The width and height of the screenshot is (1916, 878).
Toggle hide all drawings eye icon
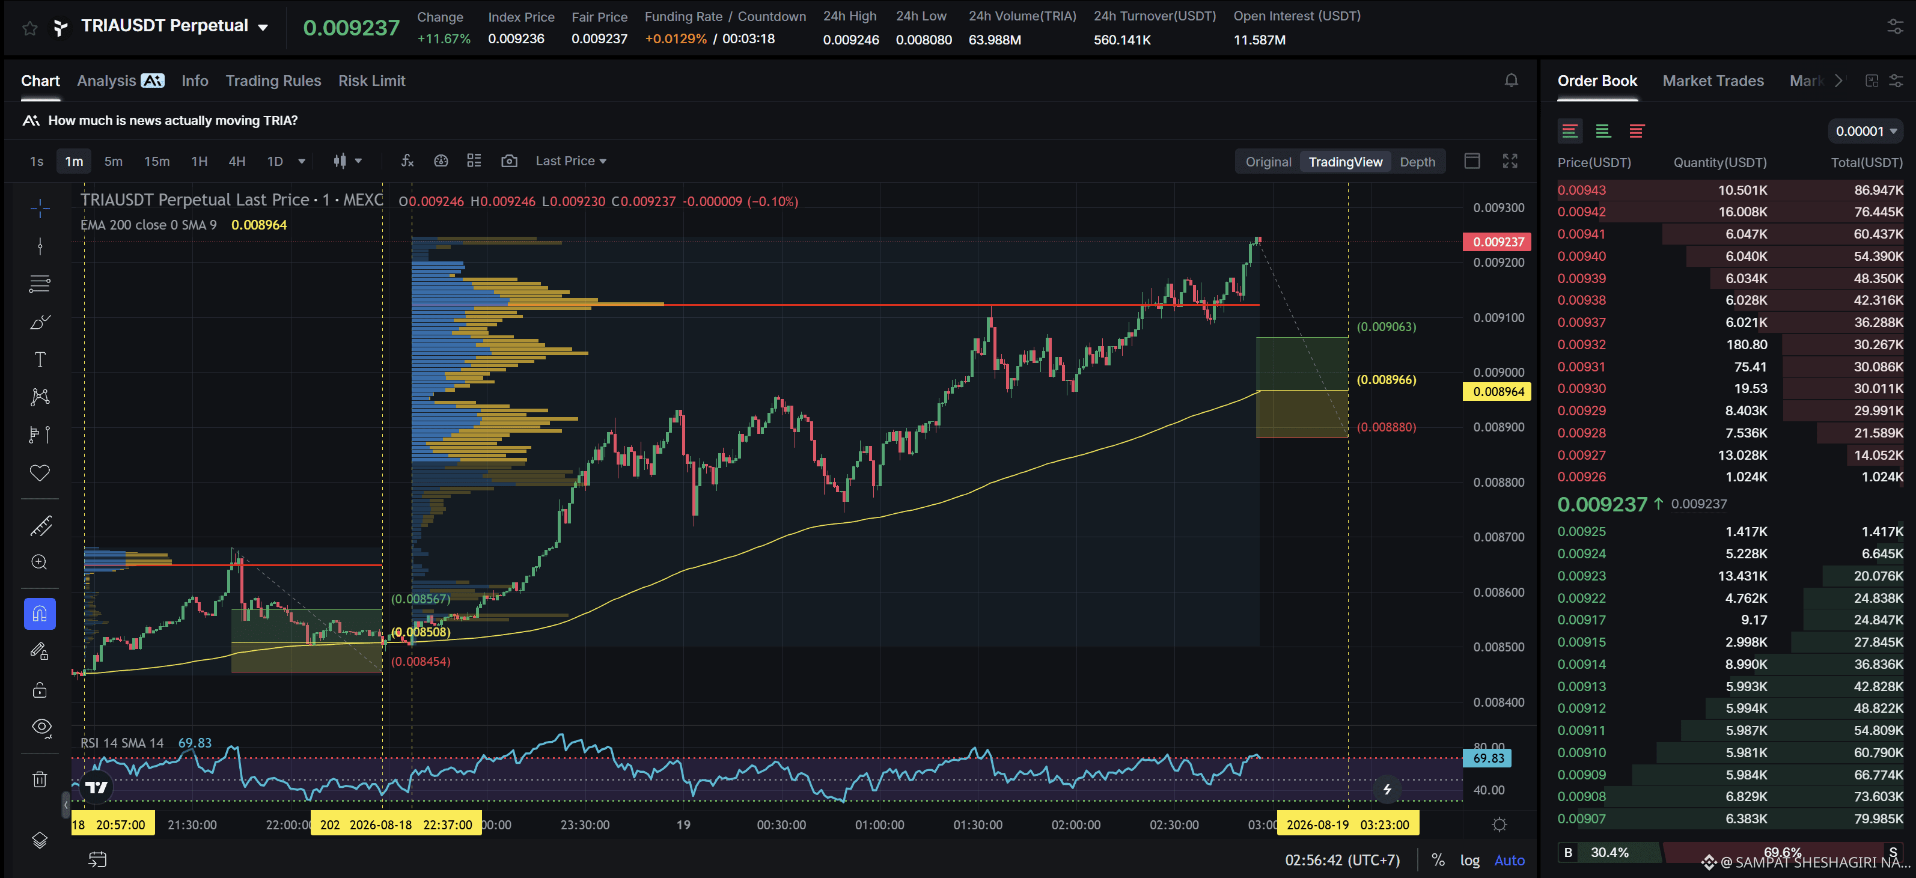click(41, 727)
